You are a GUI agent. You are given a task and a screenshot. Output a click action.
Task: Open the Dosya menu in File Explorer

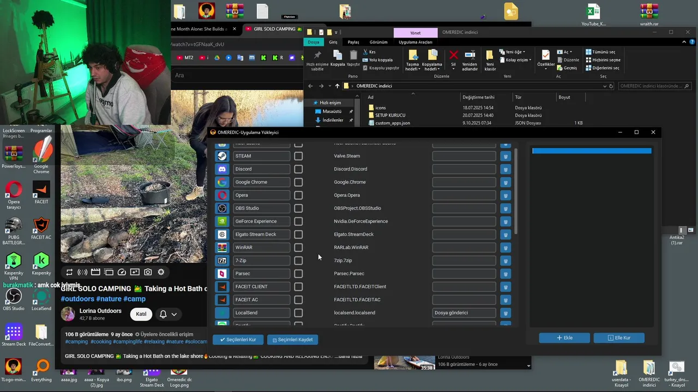click(x=314, y=42)
